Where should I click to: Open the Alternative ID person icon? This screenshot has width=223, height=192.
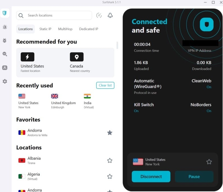(5, 68)
